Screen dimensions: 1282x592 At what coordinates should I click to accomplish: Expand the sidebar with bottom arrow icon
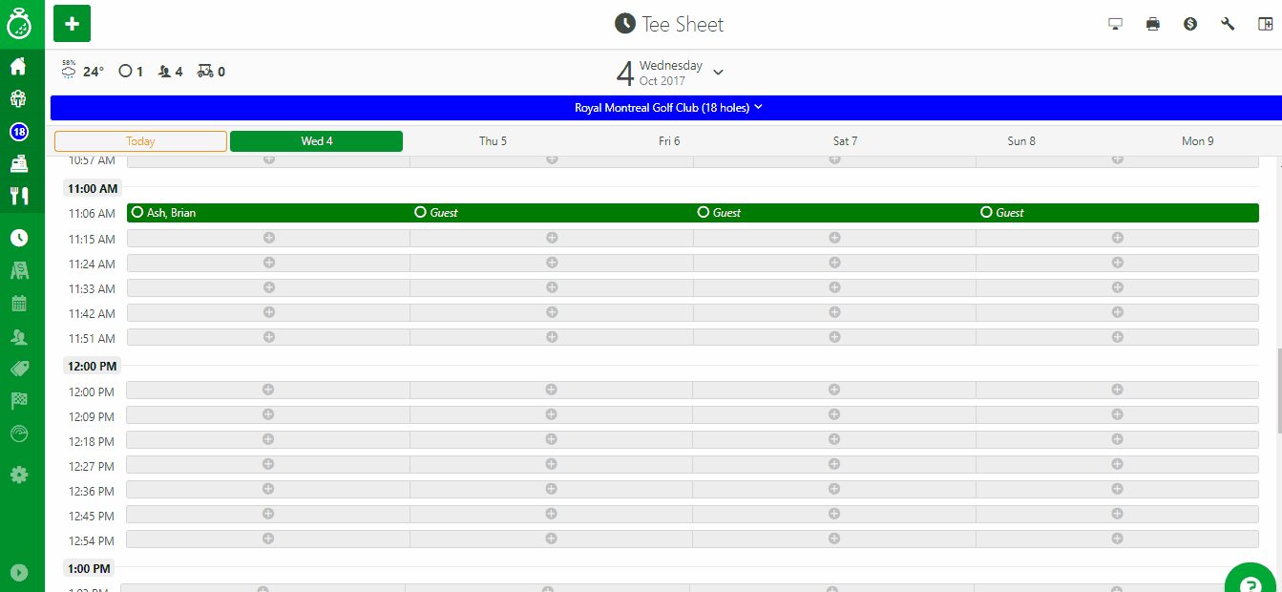18,573
